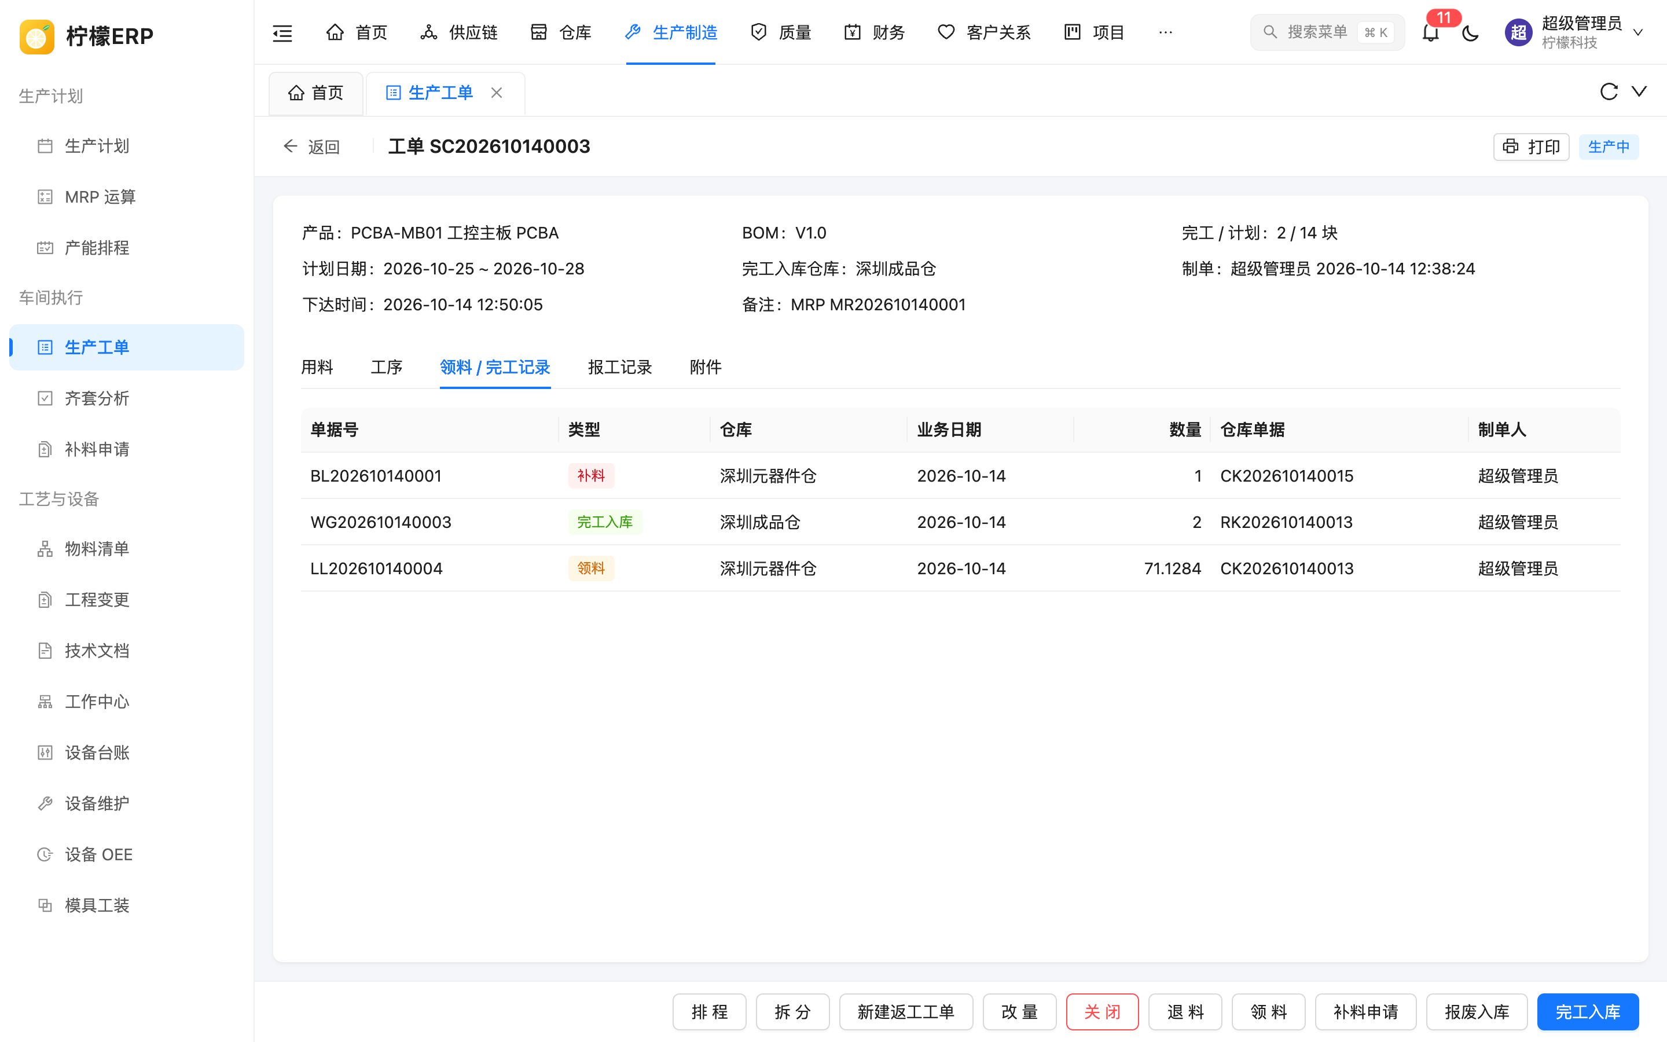This screenshot has height=1042, width=1667.
Task: Click the 打印 button
Action: click(x=1530, y=147)
